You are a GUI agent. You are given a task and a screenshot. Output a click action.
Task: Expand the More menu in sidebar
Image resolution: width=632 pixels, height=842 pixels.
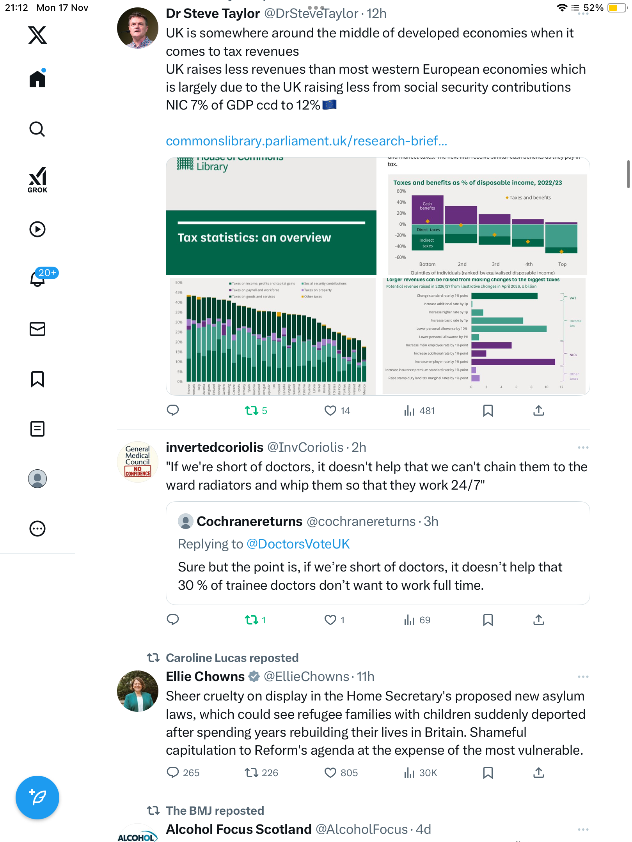[x=37, y=529]
